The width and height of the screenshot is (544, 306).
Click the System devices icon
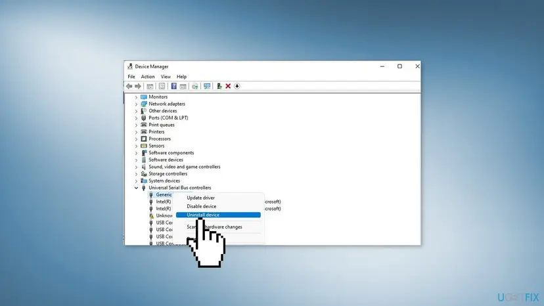[x=144, y=181]
